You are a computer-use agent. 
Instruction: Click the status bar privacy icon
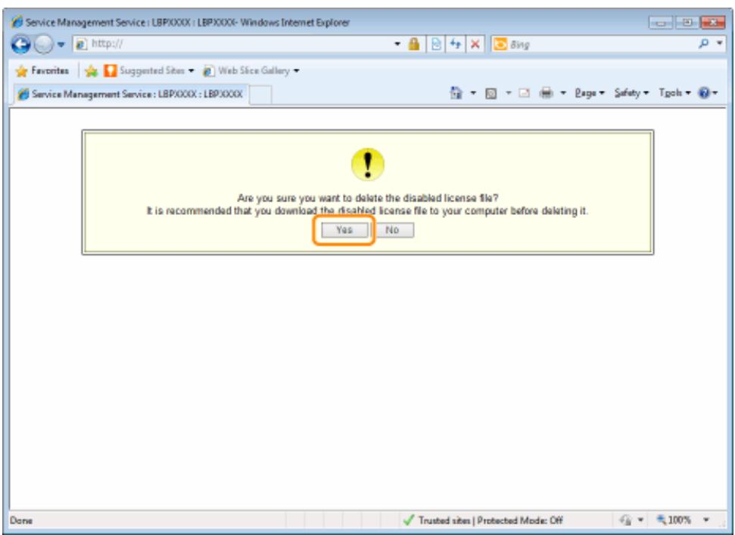click(625, 520)
